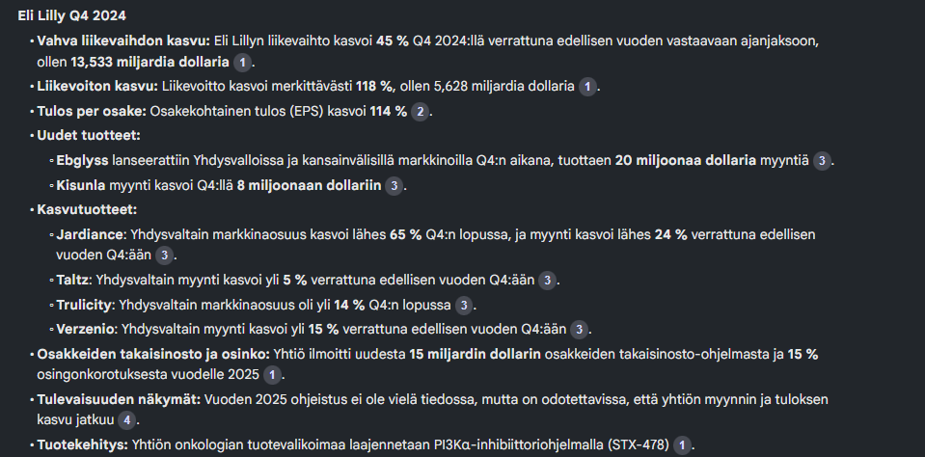This screenshot has width=925, height=457.
Task: Click the Tulevaisuuden näkymät bullet label
Action: coord(118,399)
